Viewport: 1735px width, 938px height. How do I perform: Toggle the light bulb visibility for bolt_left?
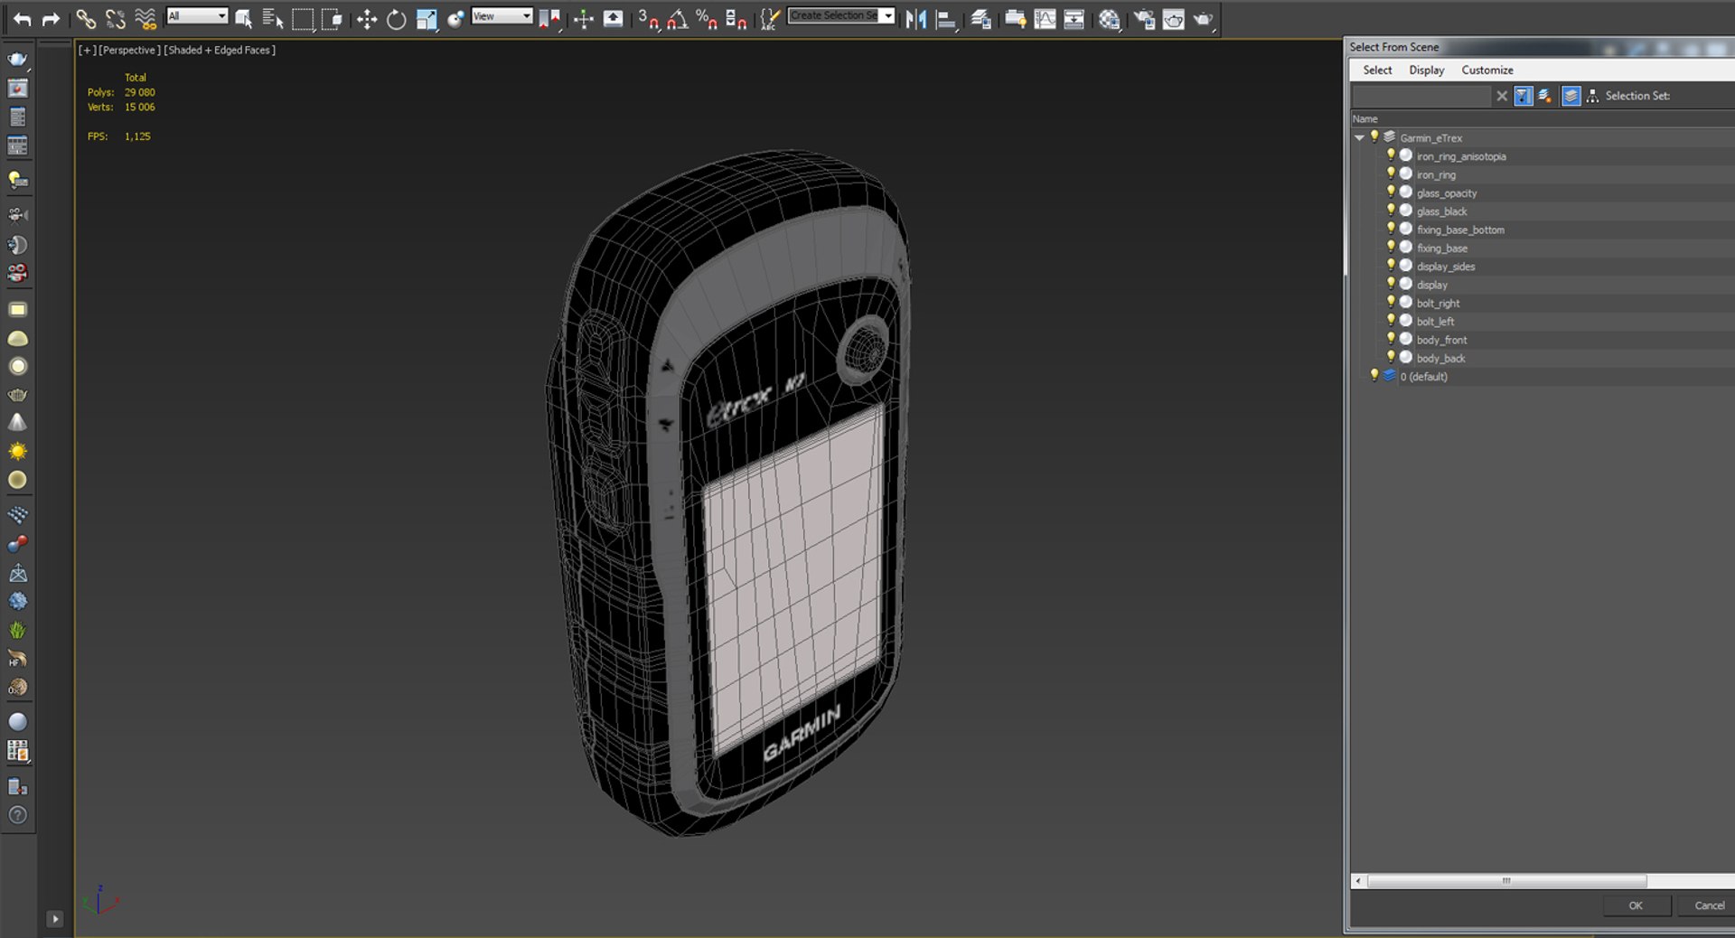pos(1392,320)
